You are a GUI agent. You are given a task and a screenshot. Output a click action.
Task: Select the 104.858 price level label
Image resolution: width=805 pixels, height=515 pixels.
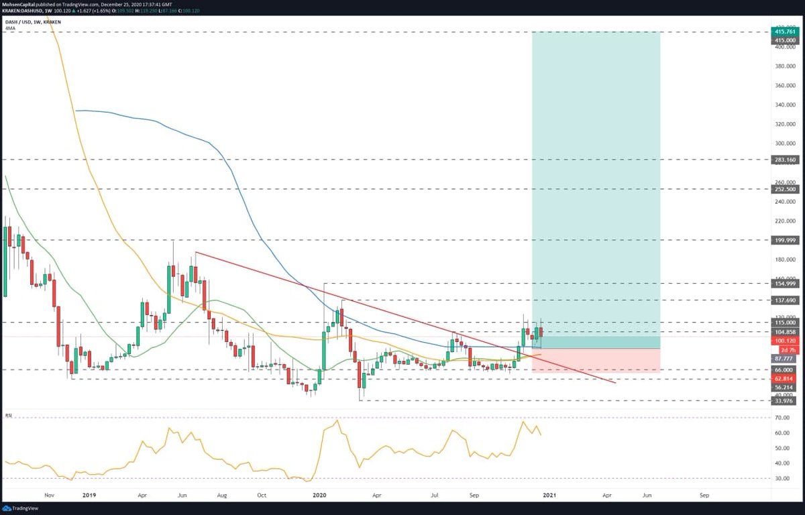point(785,332)
